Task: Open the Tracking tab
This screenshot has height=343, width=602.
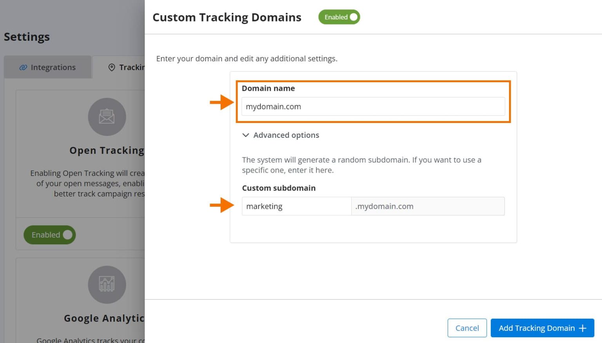Action: (129, 67)
